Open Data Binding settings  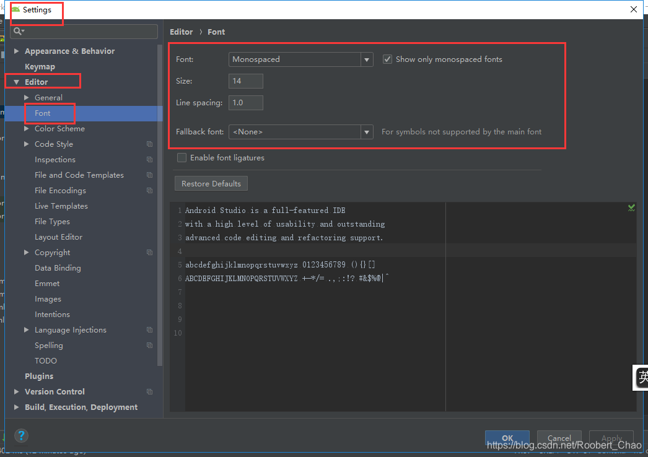[x=58, y=268]
